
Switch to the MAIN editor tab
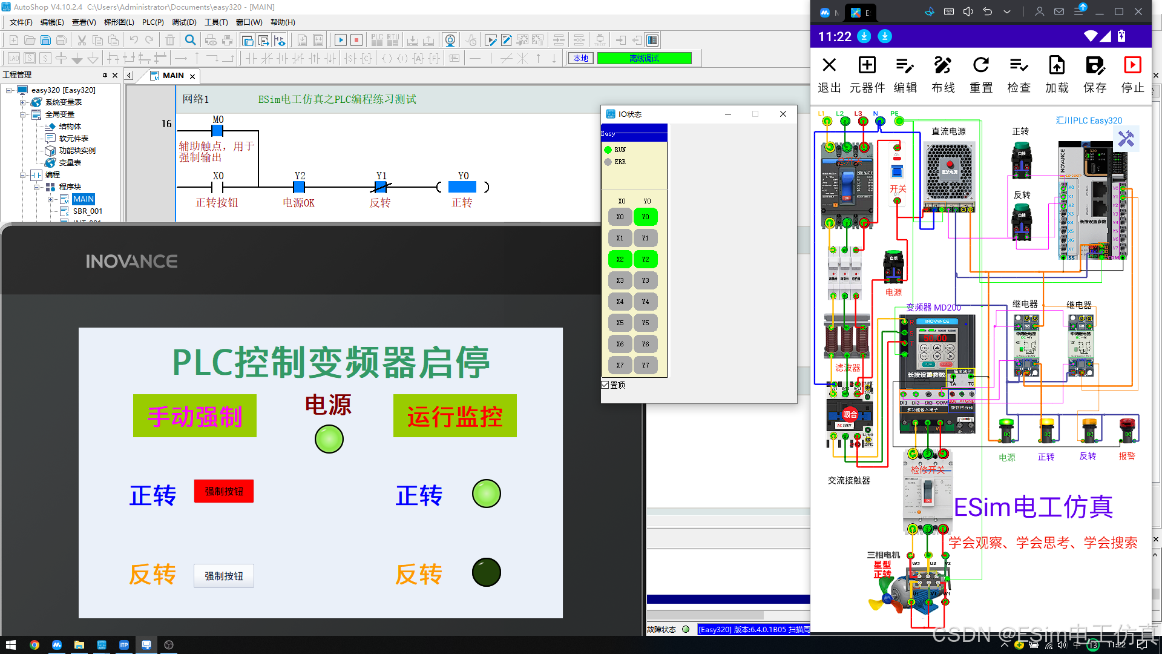173,76
